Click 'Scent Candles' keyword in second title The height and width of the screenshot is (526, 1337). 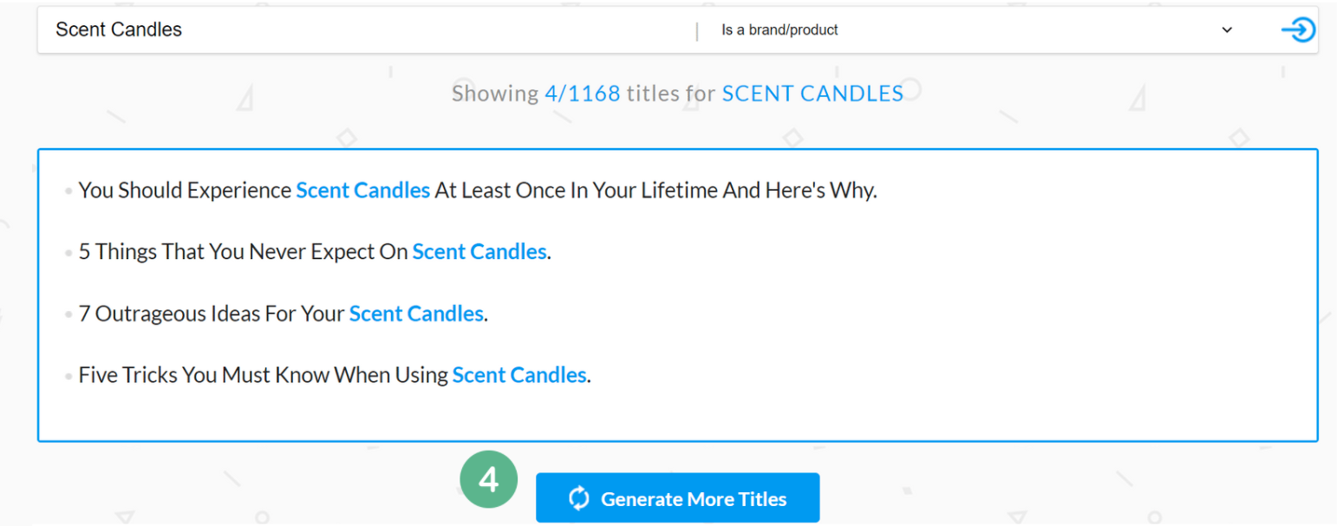coord(479,252)
